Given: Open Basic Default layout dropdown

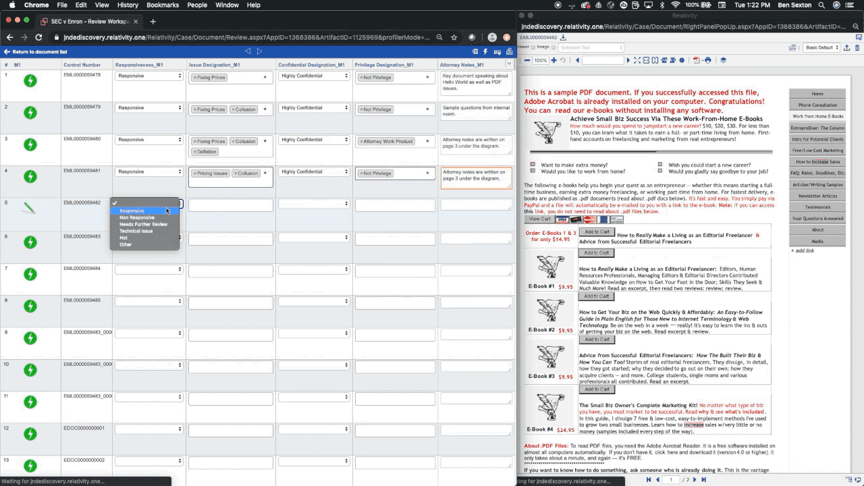Looking at the screenshot, I should 821,48.
